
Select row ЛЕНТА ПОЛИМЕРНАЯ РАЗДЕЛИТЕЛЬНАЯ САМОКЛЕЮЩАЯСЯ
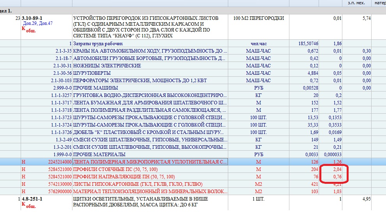(193, 110)
